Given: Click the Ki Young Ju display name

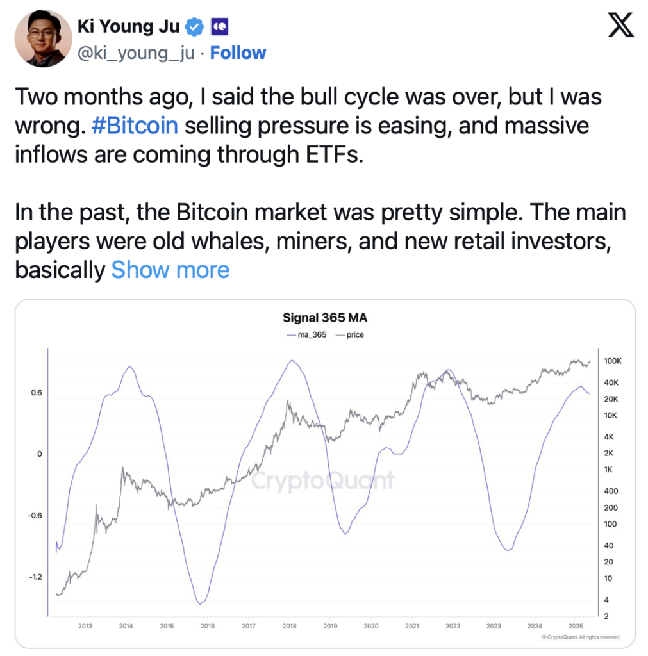Looking at the screenshot, I should point(129,26).
